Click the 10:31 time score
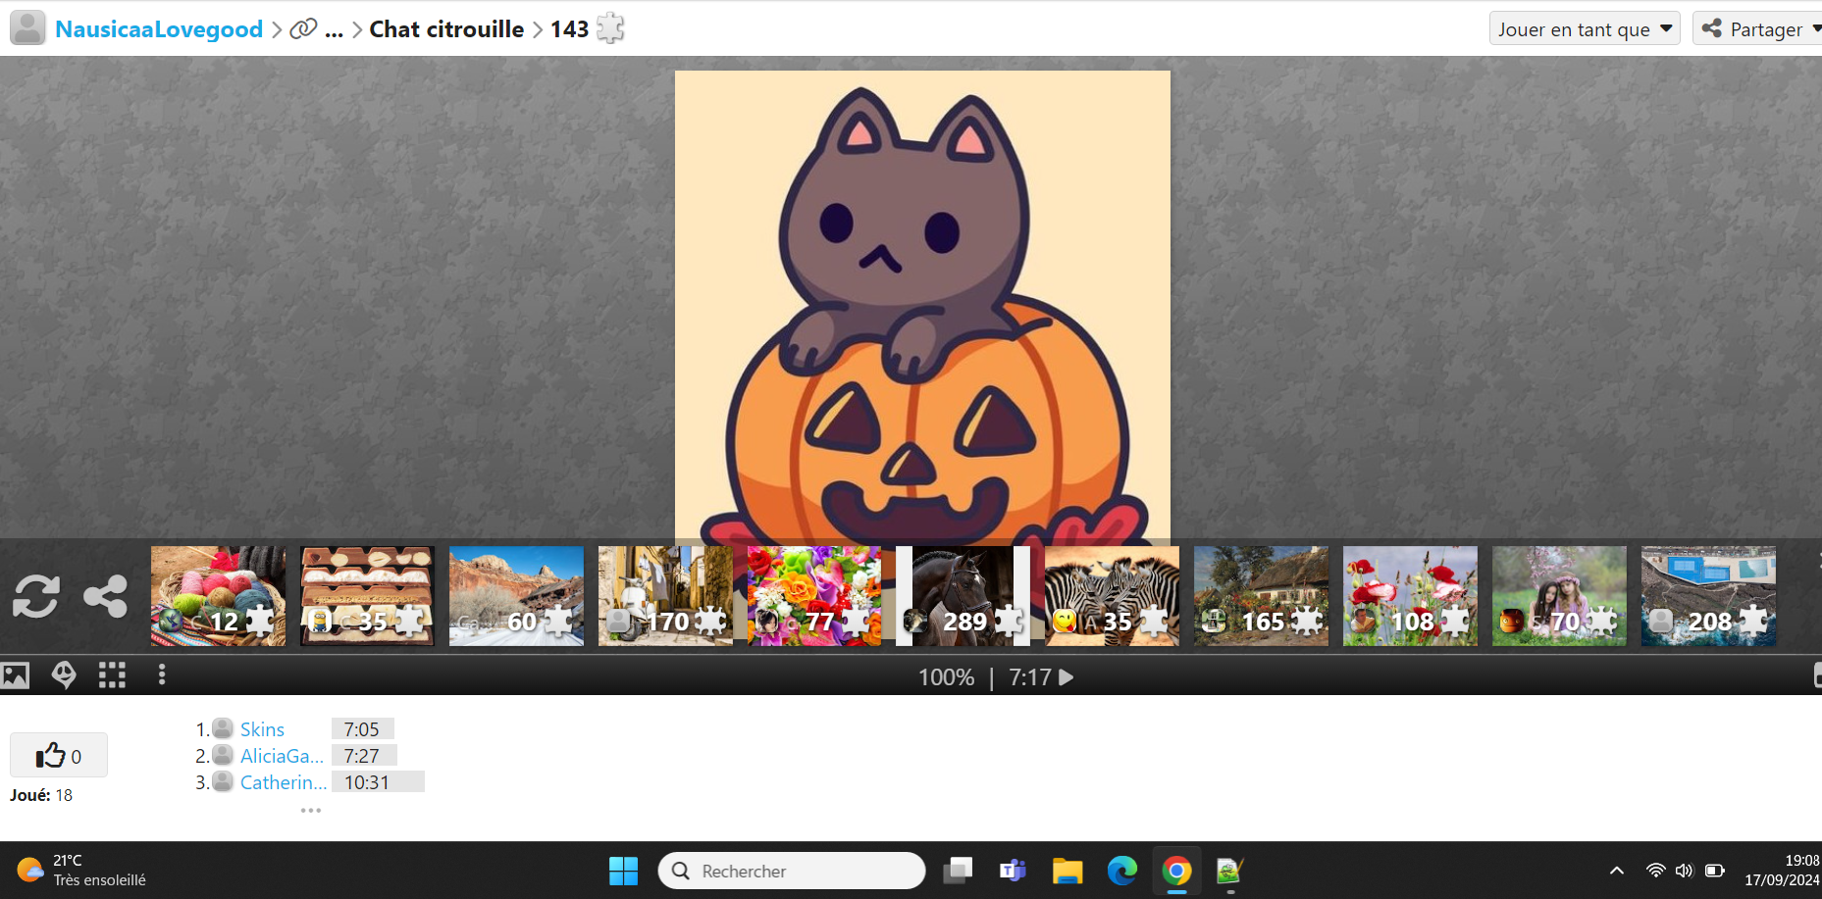Image resolution: width=1822 pixels, height=899 pixels. point(378,782)
